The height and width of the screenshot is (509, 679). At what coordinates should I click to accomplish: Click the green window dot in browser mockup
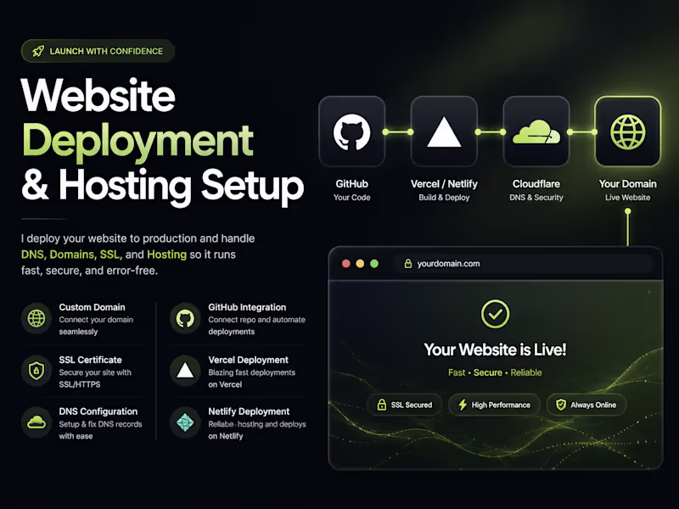click(x=374, y=264)
